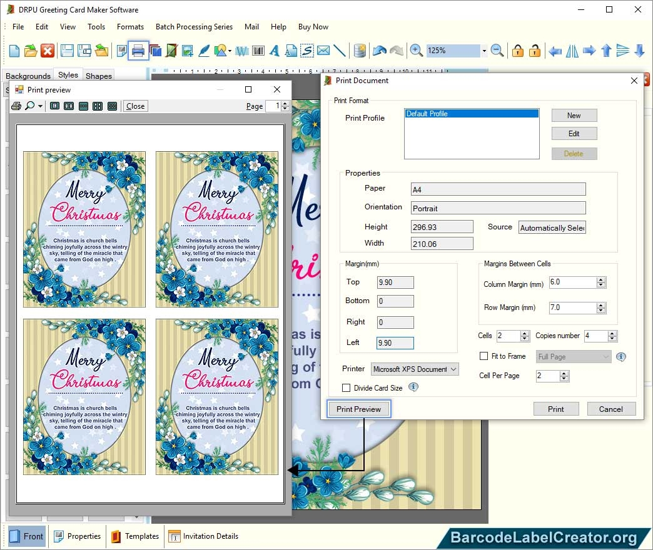This screenshot has width=653, height=550.
Task: Expand the zoom percentage dropdown
Action: (x=483, y=51)
